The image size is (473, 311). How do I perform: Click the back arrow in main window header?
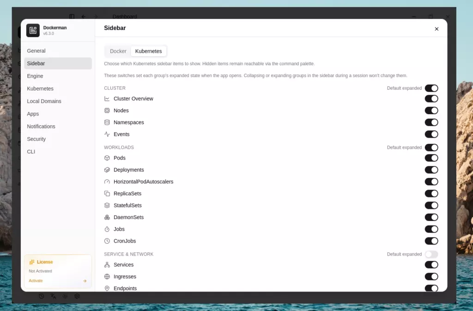pos(84,17)
